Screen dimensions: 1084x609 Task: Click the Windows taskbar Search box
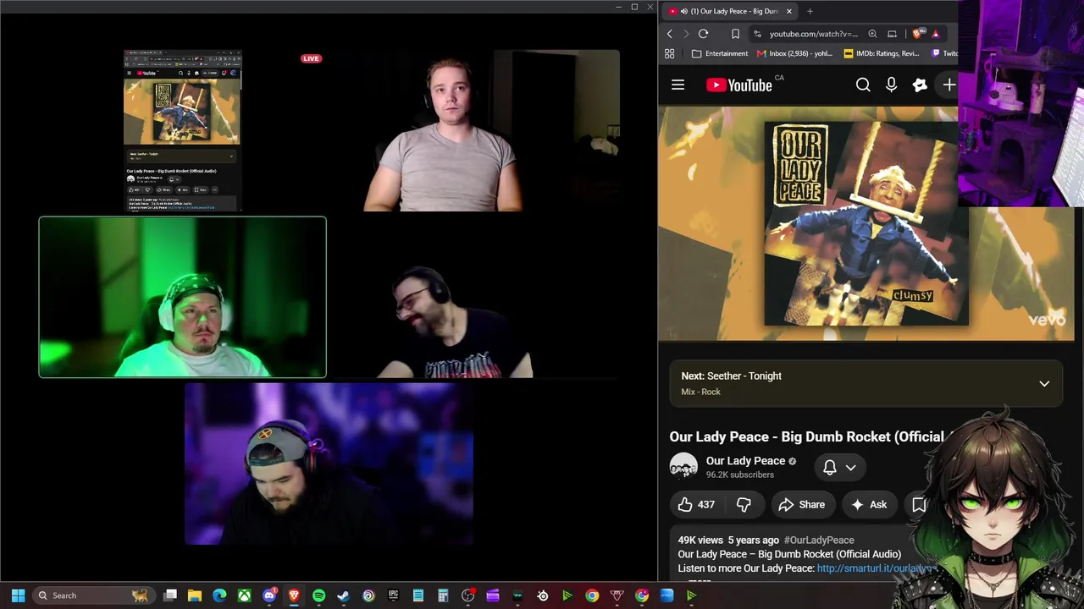point(93,595)
